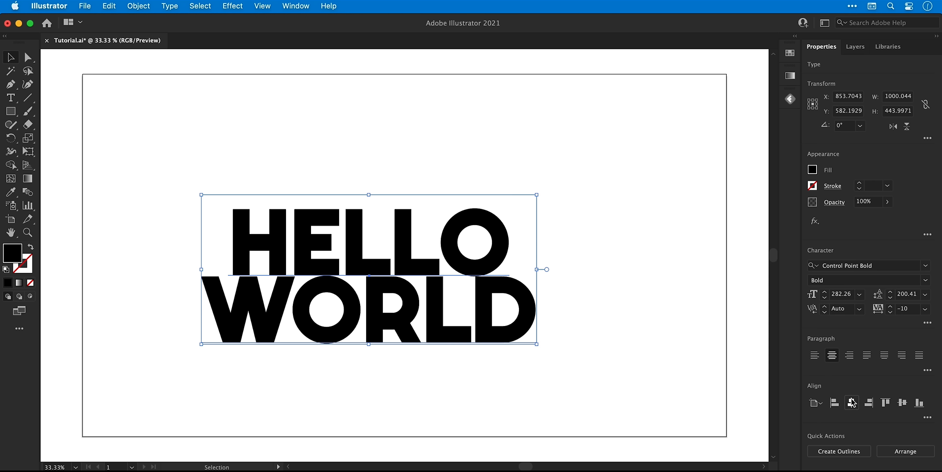The height and width of the screenshot is (472, 942).
Task: Go to the Home screen
Action: point(47,23)
